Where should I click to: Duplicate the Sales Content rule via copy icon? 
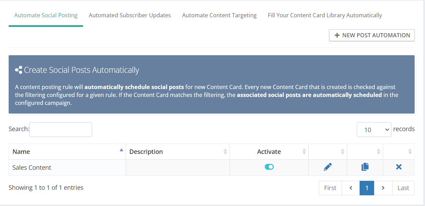(365, 167)
